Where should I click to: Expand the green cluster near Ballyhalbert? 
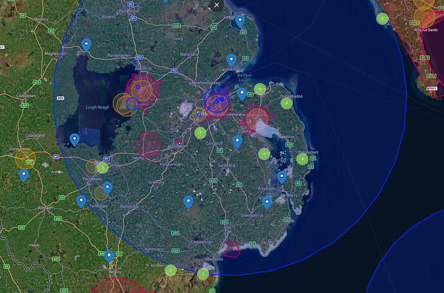[x=302, y=159]
